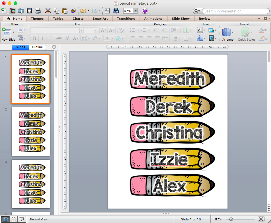Image resolution: width=271 pixels, height=223 pixels.
Task: Click the Meredith pencil nametag on slide
Action: coord(172,78)
